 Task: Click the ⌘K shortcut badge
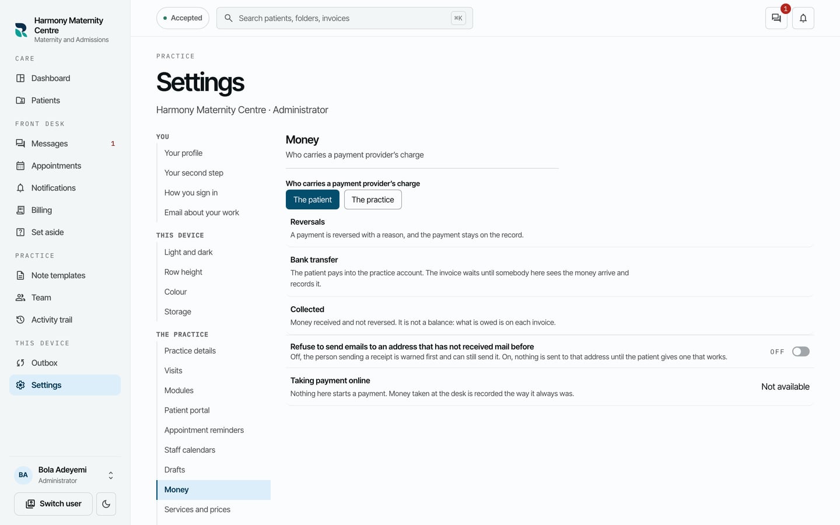(x=459, y=18)
